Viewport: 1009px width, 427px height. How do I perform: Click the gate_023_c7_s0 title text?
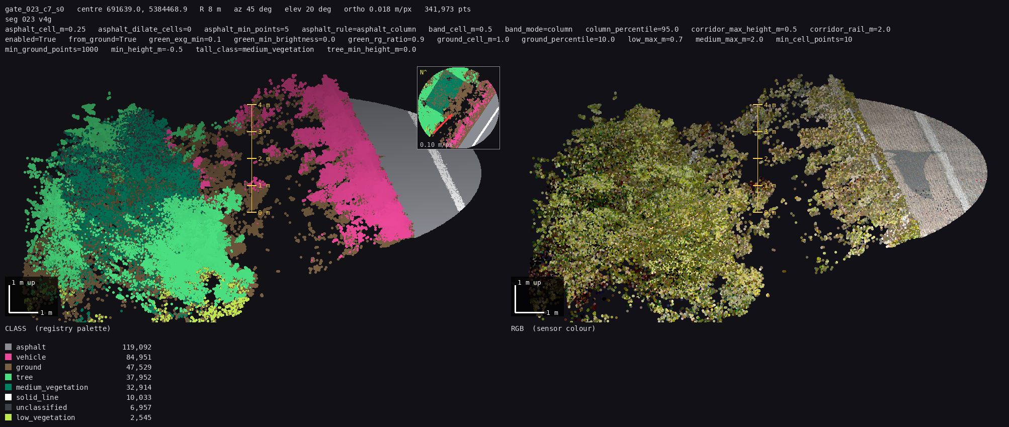click(35, 9)
